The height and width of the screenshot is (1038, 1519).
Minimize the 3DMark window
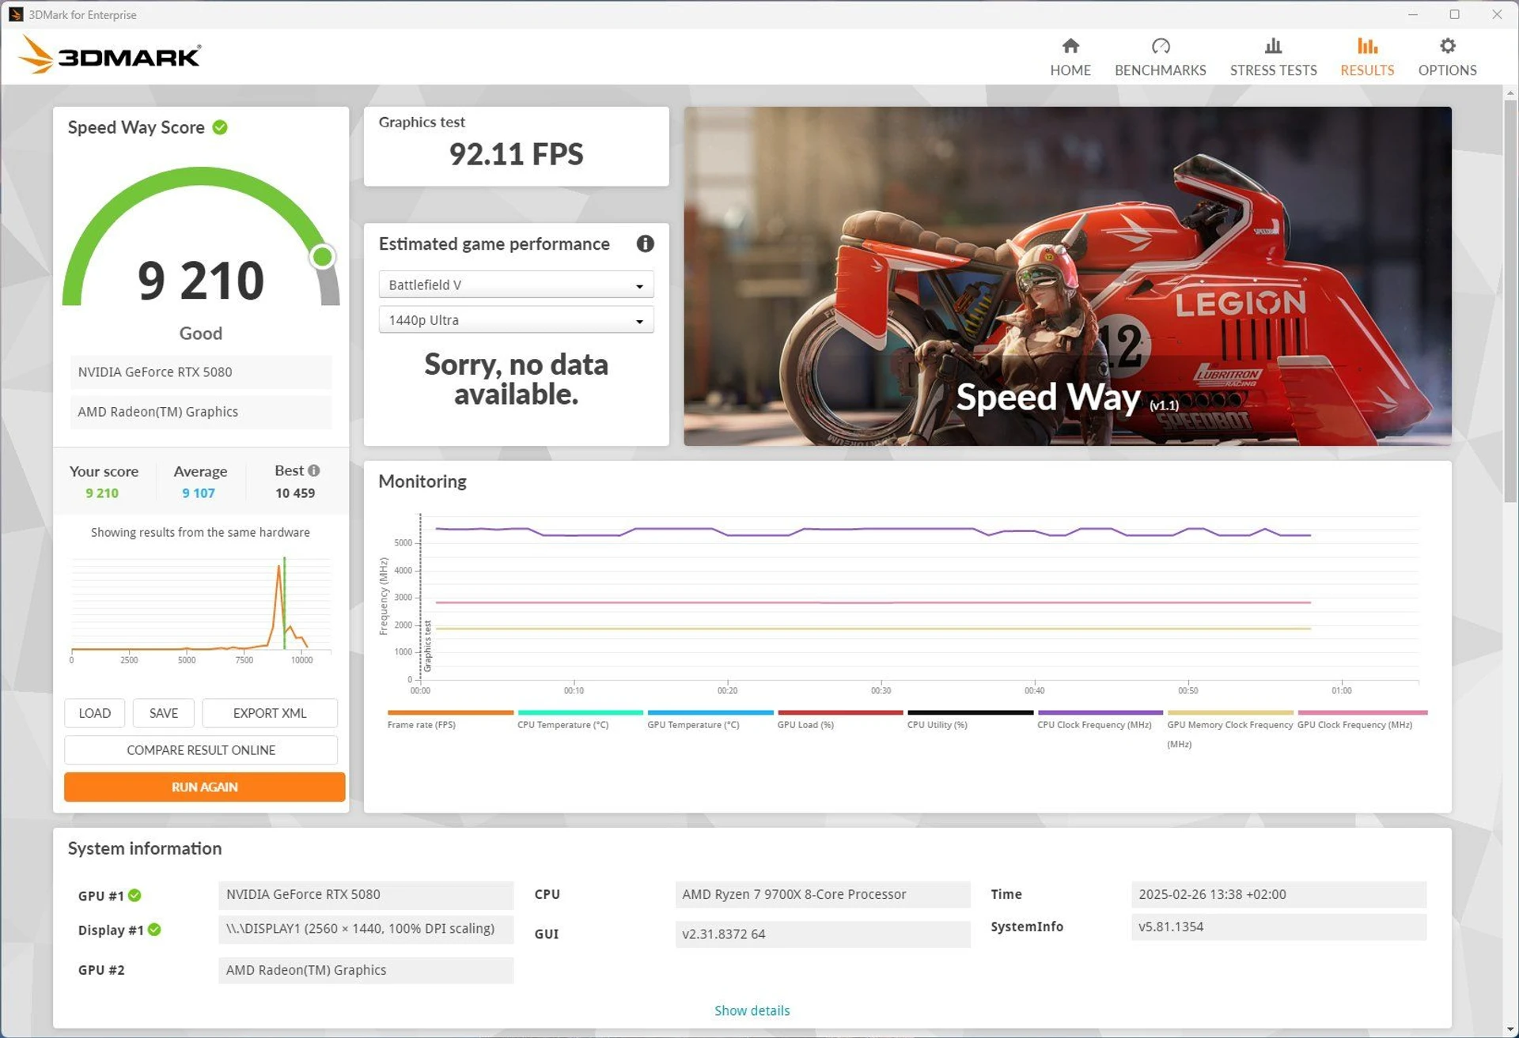click(1412, 14)
